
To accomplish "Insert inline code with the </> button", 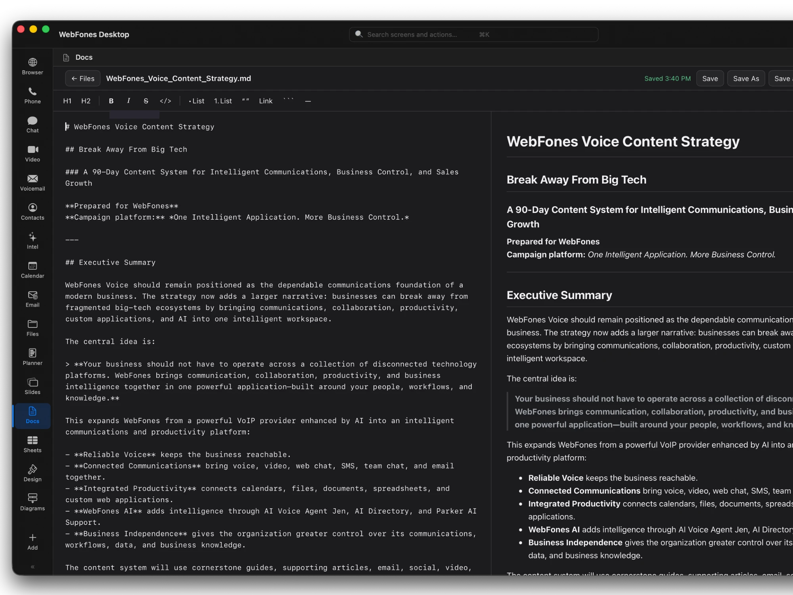I will (x=165, y=101).
